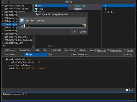The image size is (137, 102).
Task: Click the yellow warning triangle icon
Action: (4, 94)
